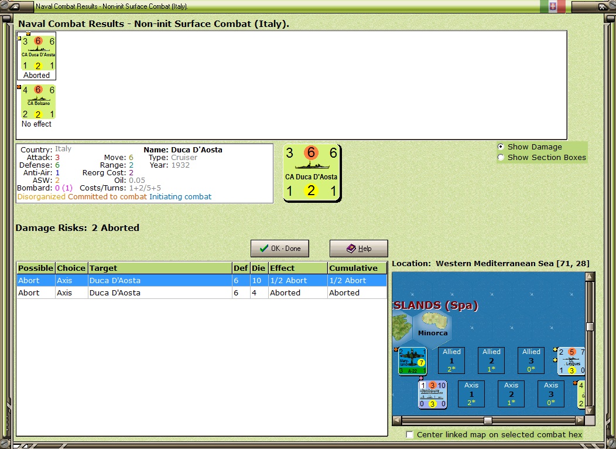Click the Die column header
The width and height of the screenshot is (616, 449).
tap(259, 268)
